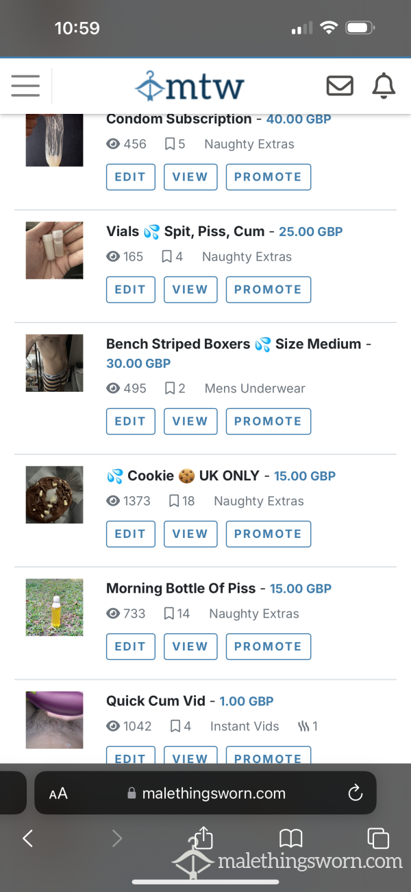Select the Mens Underwear category link
Image resolution: width=411 pixels, height=892 pixels.
(x=255, y=388)
